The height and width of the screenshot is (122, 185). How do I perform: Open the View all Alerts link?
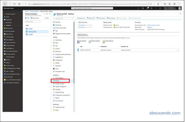(x=81, y=25)
